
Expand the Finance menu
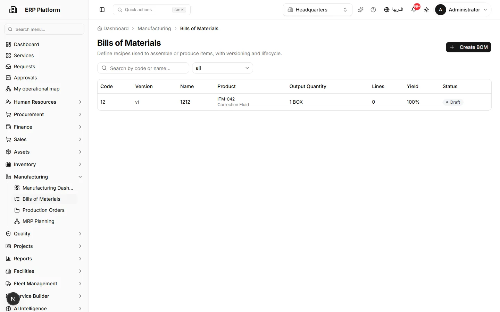(x=44, y=127)
